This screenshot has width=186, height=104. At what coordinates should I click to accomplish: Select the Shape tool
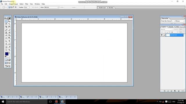tap(9, 44)
